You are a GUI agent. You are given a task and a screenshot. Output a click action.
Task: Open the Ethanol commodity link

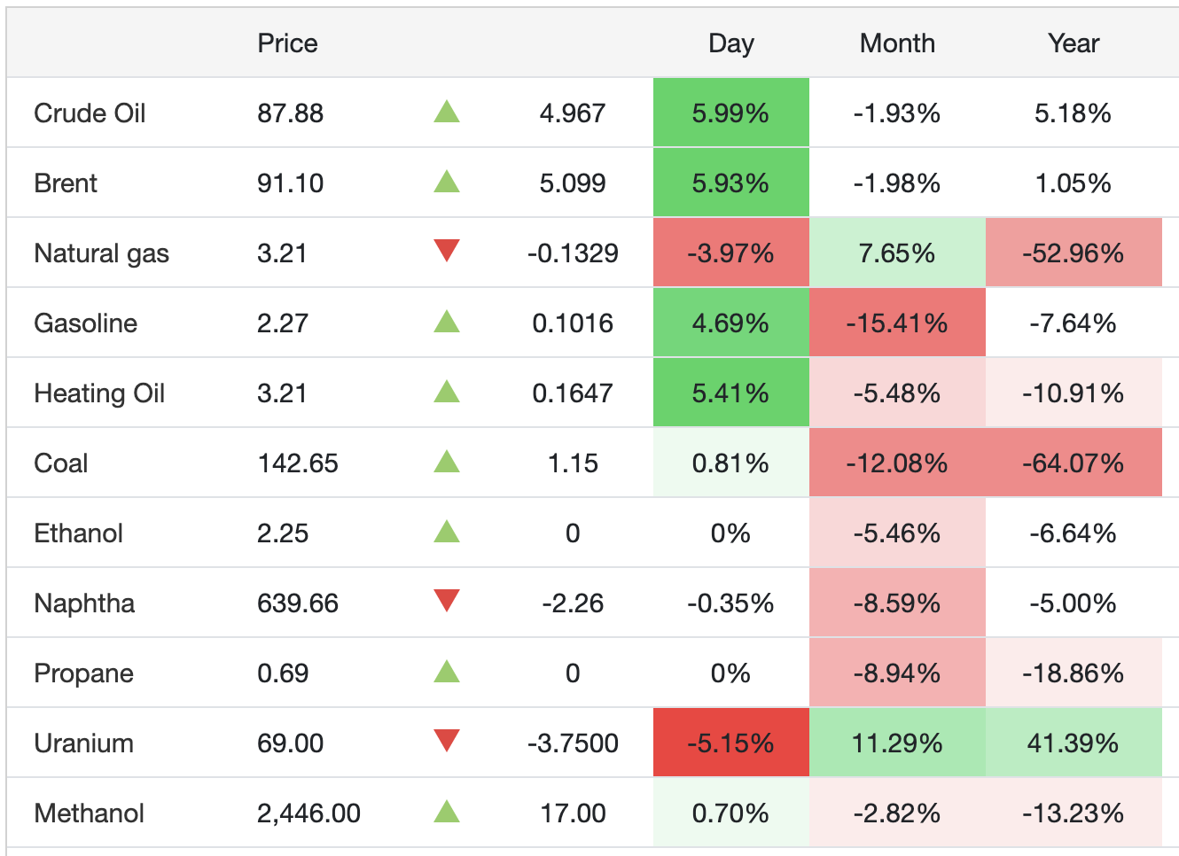coord(78,533)
